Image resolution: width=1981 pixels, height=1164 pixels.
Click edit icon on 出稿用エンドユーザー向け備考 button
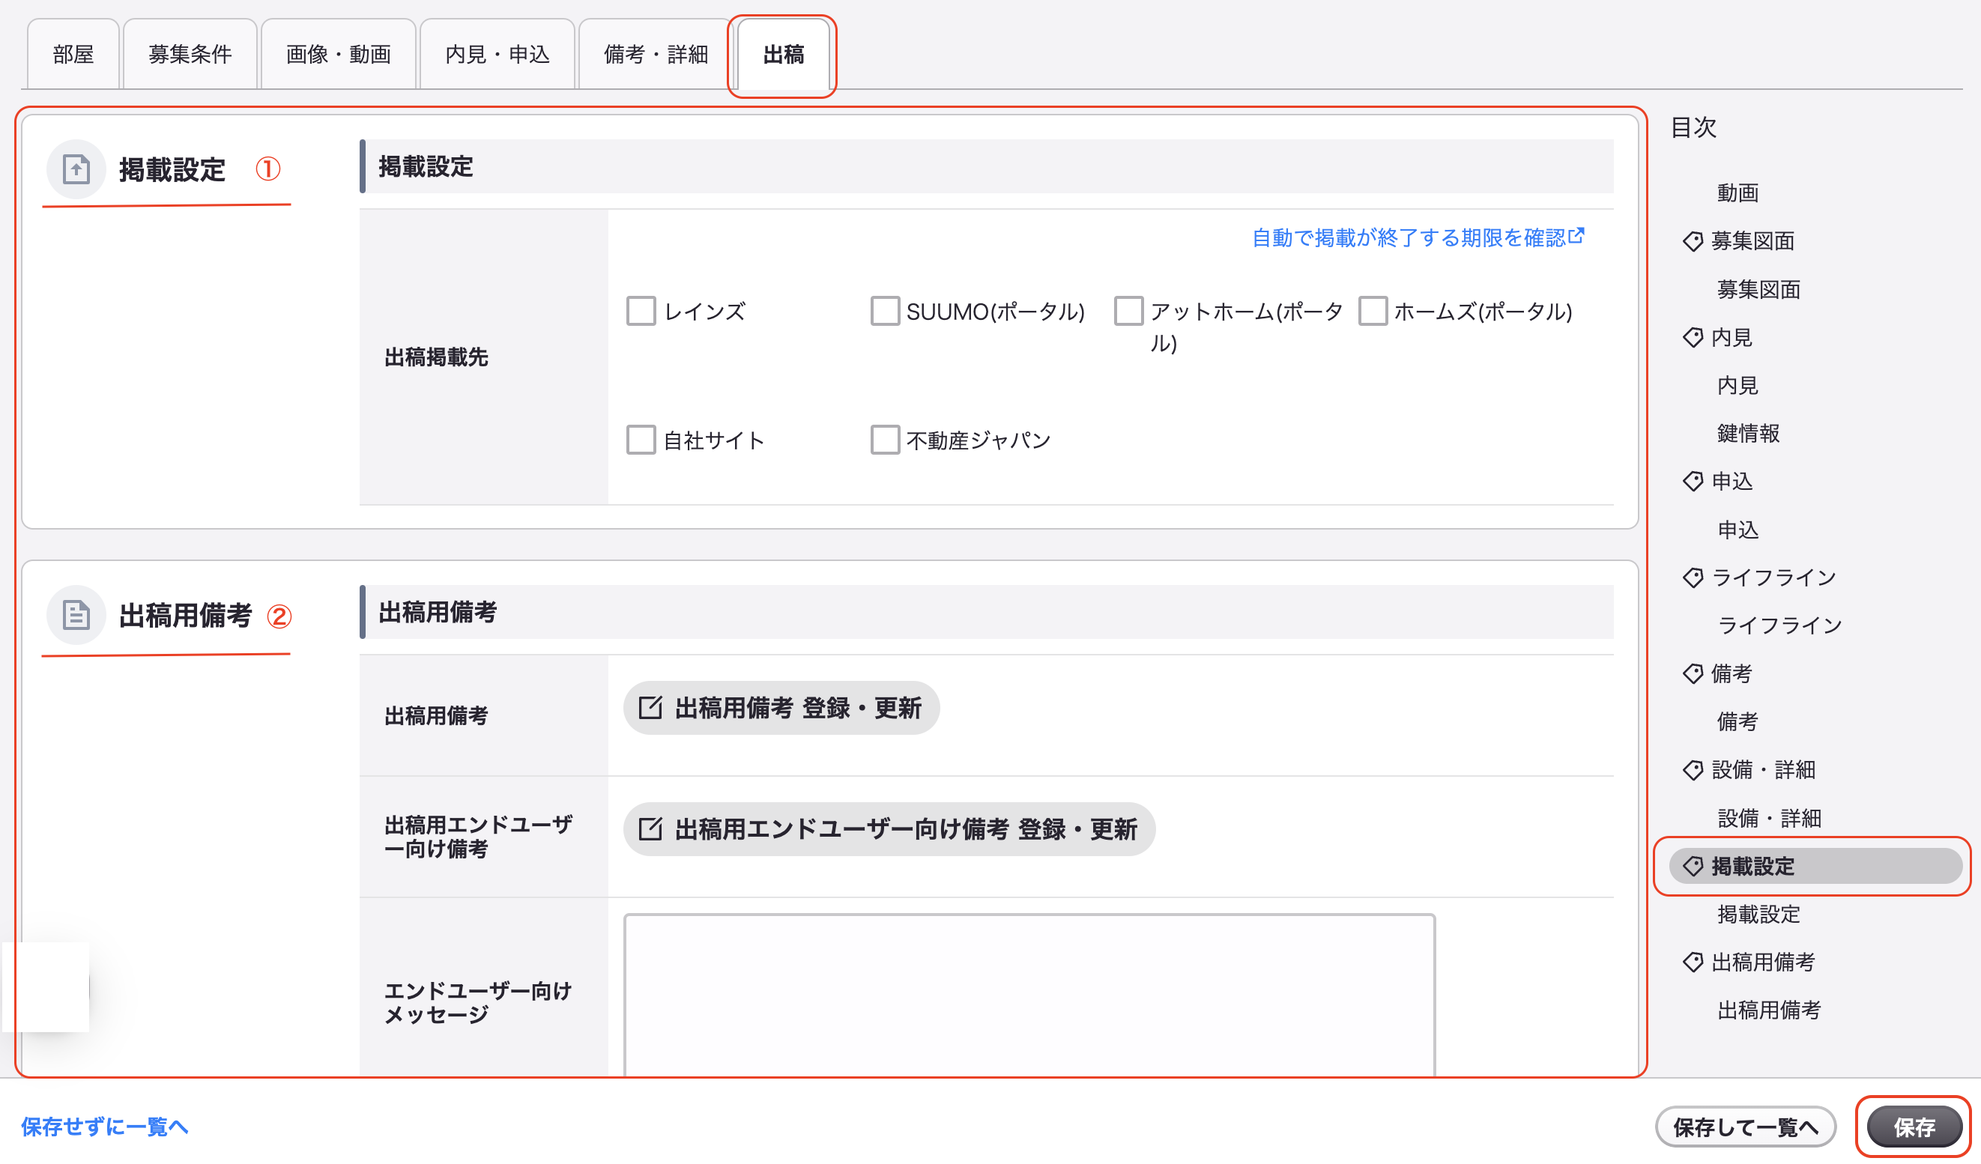[650, 829]
